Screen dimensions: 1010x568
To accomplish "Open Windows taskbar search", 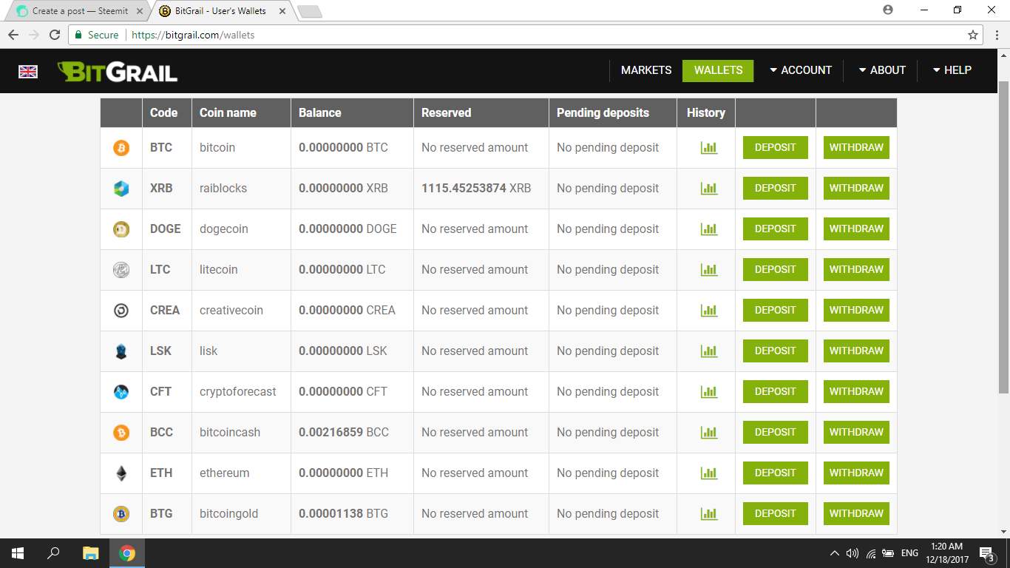I will point(53,553).
